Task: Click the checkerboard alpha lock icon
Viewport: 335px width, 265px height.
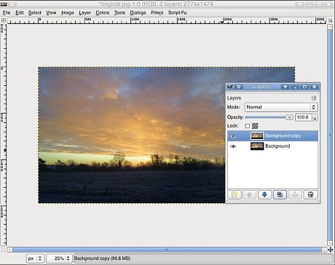Action: pos(255,126)
